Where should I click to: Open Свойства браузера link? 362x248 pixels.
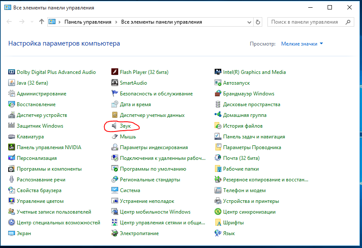(39, 190)
